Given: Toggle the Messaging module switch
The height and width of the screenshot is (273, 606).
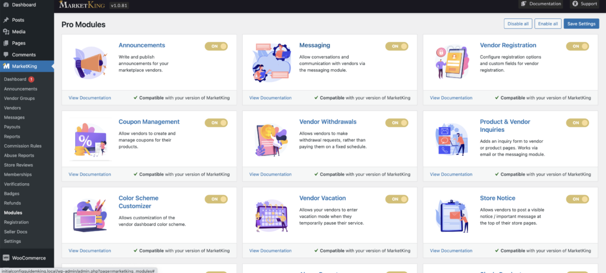Looking at the screenshot, I should coord(397,46).
